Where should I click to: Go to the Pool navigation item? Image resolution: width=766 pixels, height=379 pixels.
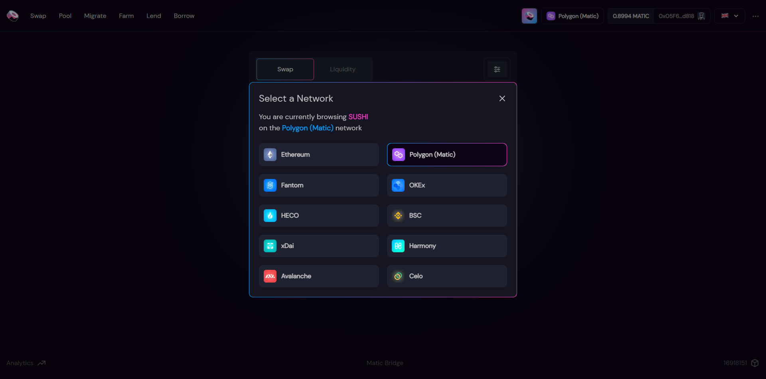65,16
